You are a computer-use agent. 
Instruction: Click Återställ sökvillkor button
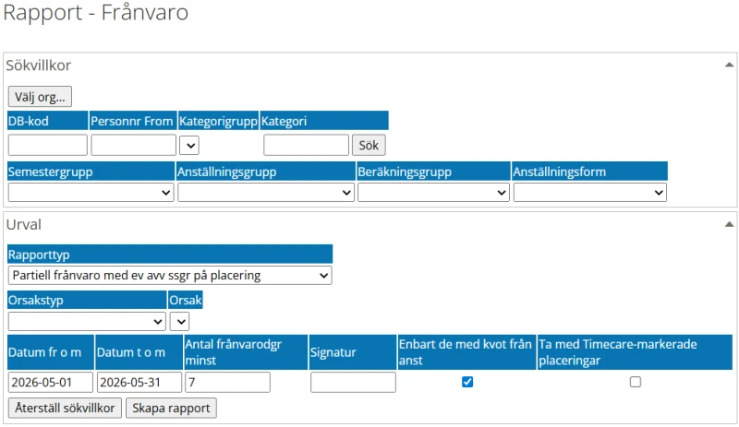point(65,408)
